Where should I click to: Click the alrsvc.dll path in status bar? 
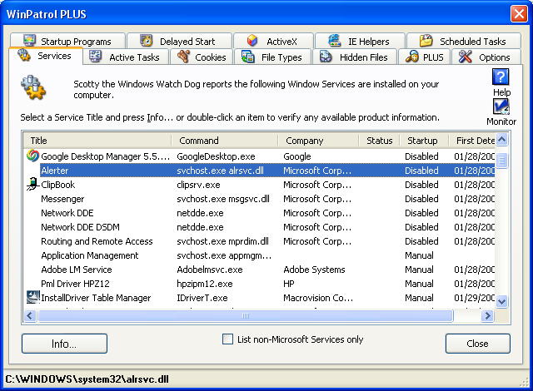tap(87, 379)
